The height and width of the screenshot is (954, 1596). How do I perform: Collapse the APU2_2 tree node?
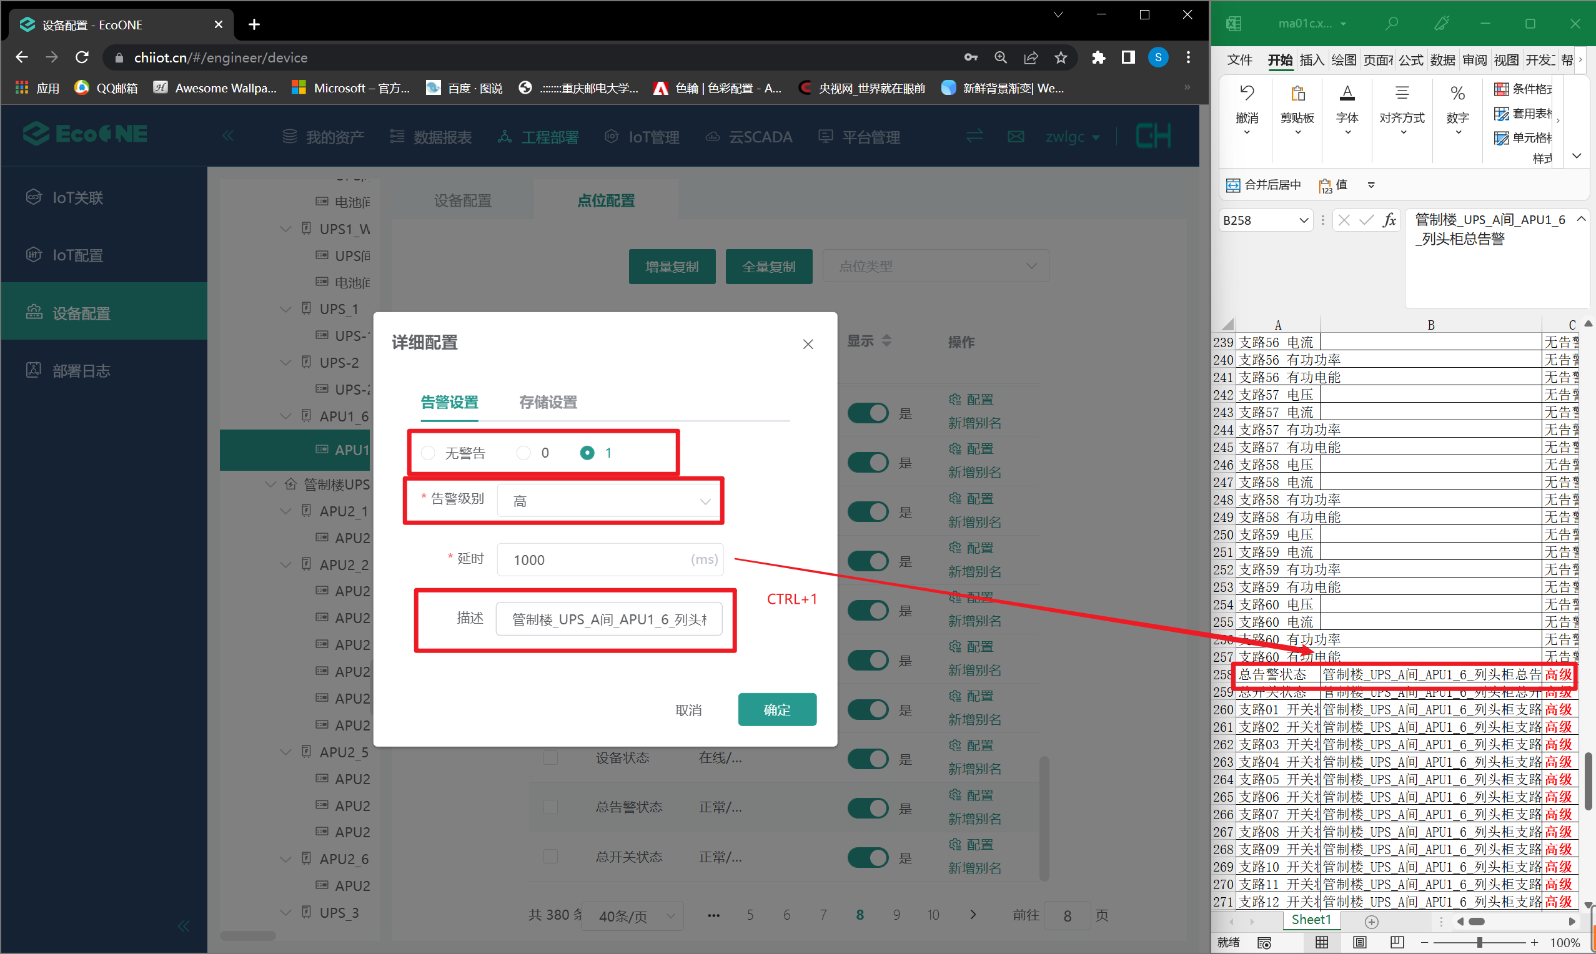point(286,565)
